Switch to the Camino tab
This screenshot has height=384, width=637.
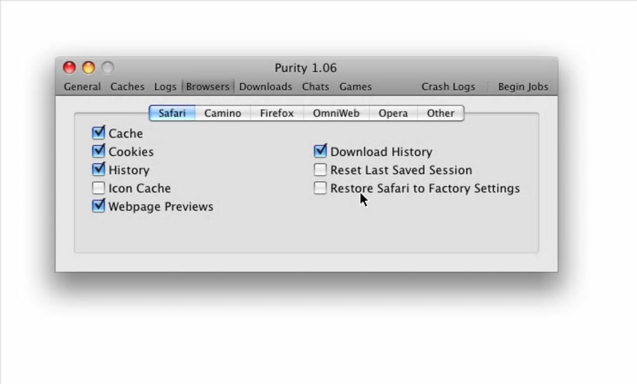coord(222,113)
